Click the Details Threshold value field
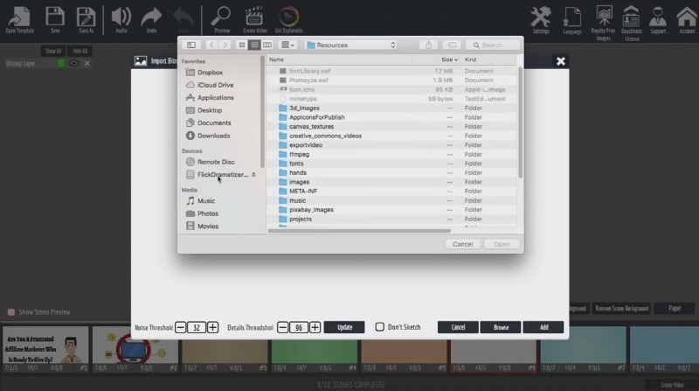 tap(299, 327)
